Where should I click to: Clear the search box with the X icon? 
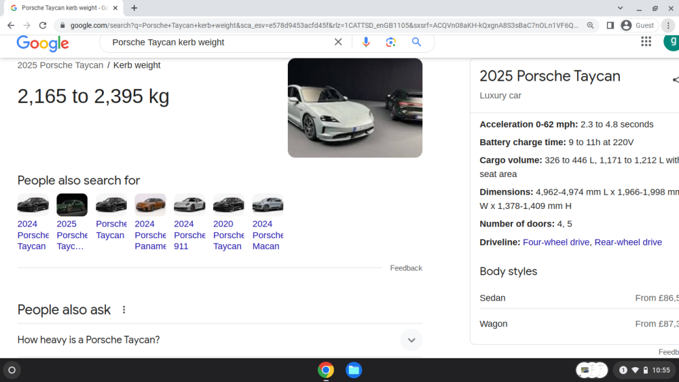pos(338,42)
